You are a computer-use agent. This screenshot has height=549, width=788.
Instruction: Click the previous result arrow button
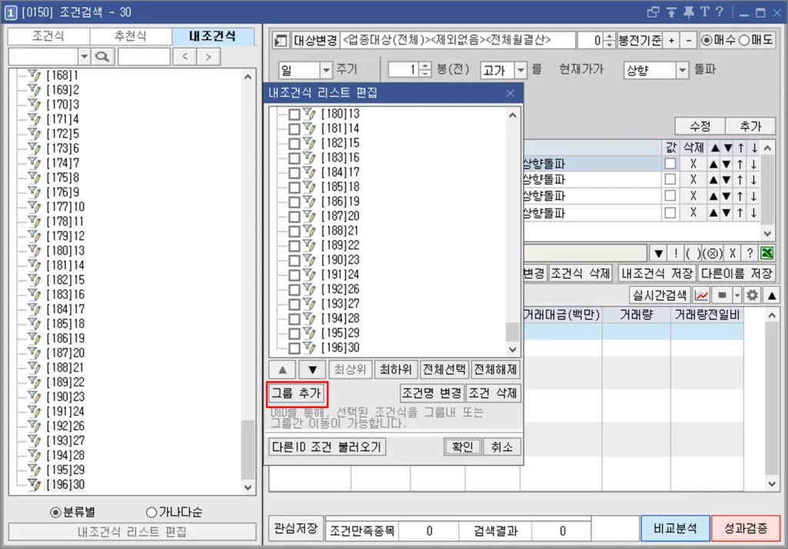click(x=185, y=56)
